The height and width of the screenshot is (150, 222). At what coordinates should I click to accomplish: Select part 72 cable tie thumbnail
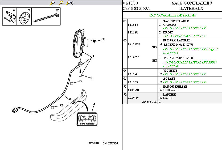tap(46, 16)
